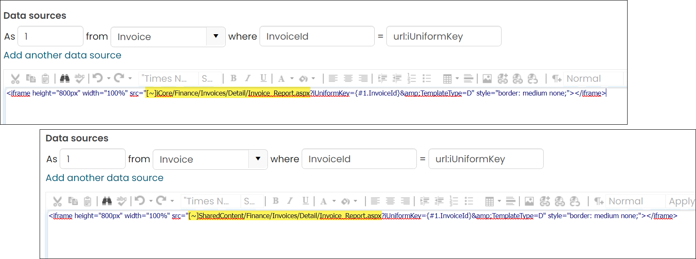Insert table via lower editor toolbar icon

[x=489, y=201]
